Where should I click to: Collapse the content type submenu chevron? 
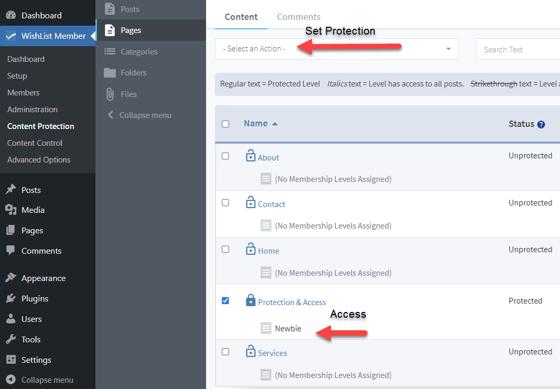(110, 115)
